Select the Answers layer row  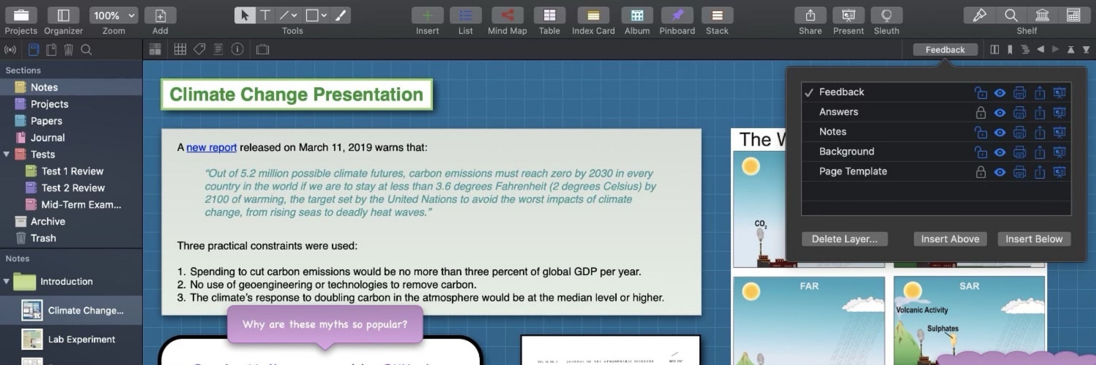[936, 112]
